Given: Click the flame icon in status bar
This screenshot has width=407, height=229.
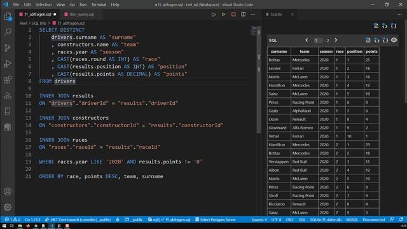Looking at the screenshot, I should coord(118,219).
